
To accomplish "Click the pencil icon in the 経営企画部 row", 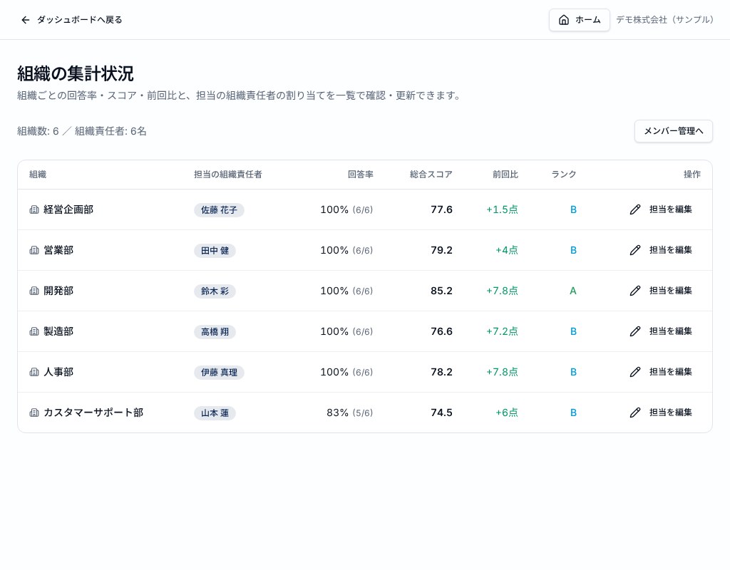I will (x=635, y=209).
